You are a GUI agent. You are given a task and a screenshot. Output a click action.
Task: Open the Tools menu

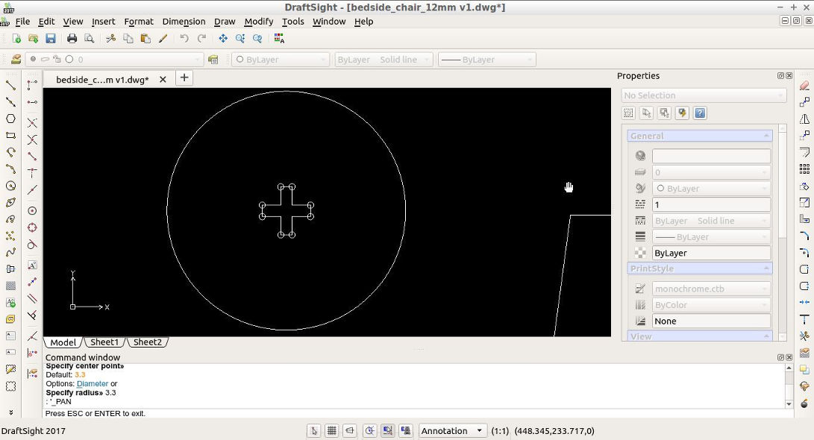point(292,22)
